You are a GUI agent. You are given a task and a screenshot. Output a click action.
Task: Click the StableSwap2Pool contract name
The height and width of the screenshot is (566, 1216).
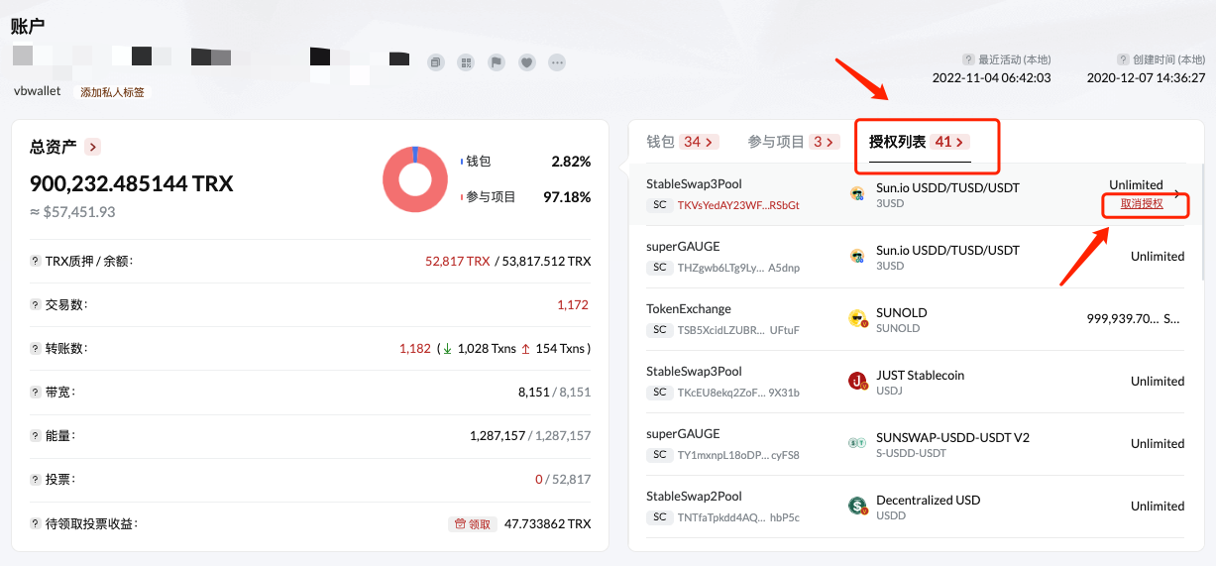[694, 496]
